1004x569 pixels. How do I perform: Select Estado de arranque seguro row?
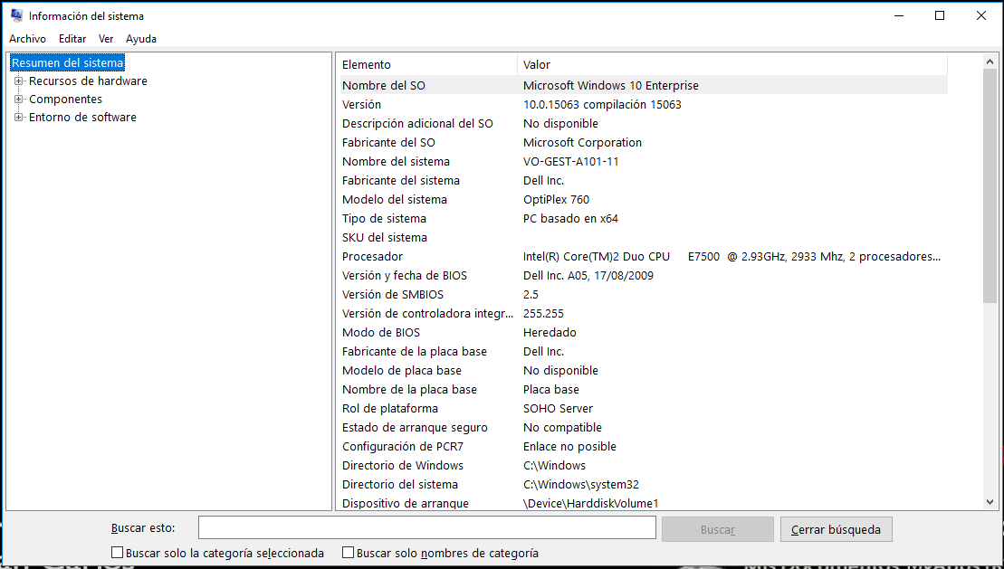644,428
